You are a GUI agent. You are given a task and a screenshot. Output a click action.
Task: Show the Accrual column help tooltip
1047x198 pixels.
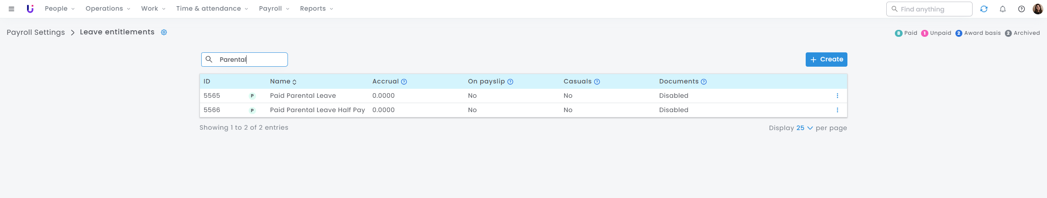coord(404,82)
